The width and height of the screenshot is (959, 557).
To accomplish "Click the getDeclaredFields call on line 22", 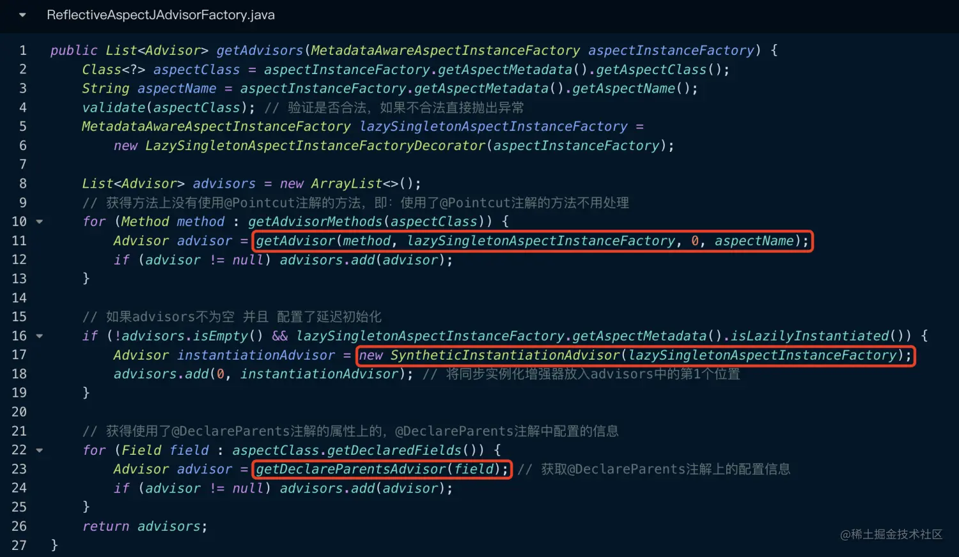I will point(394,450).
